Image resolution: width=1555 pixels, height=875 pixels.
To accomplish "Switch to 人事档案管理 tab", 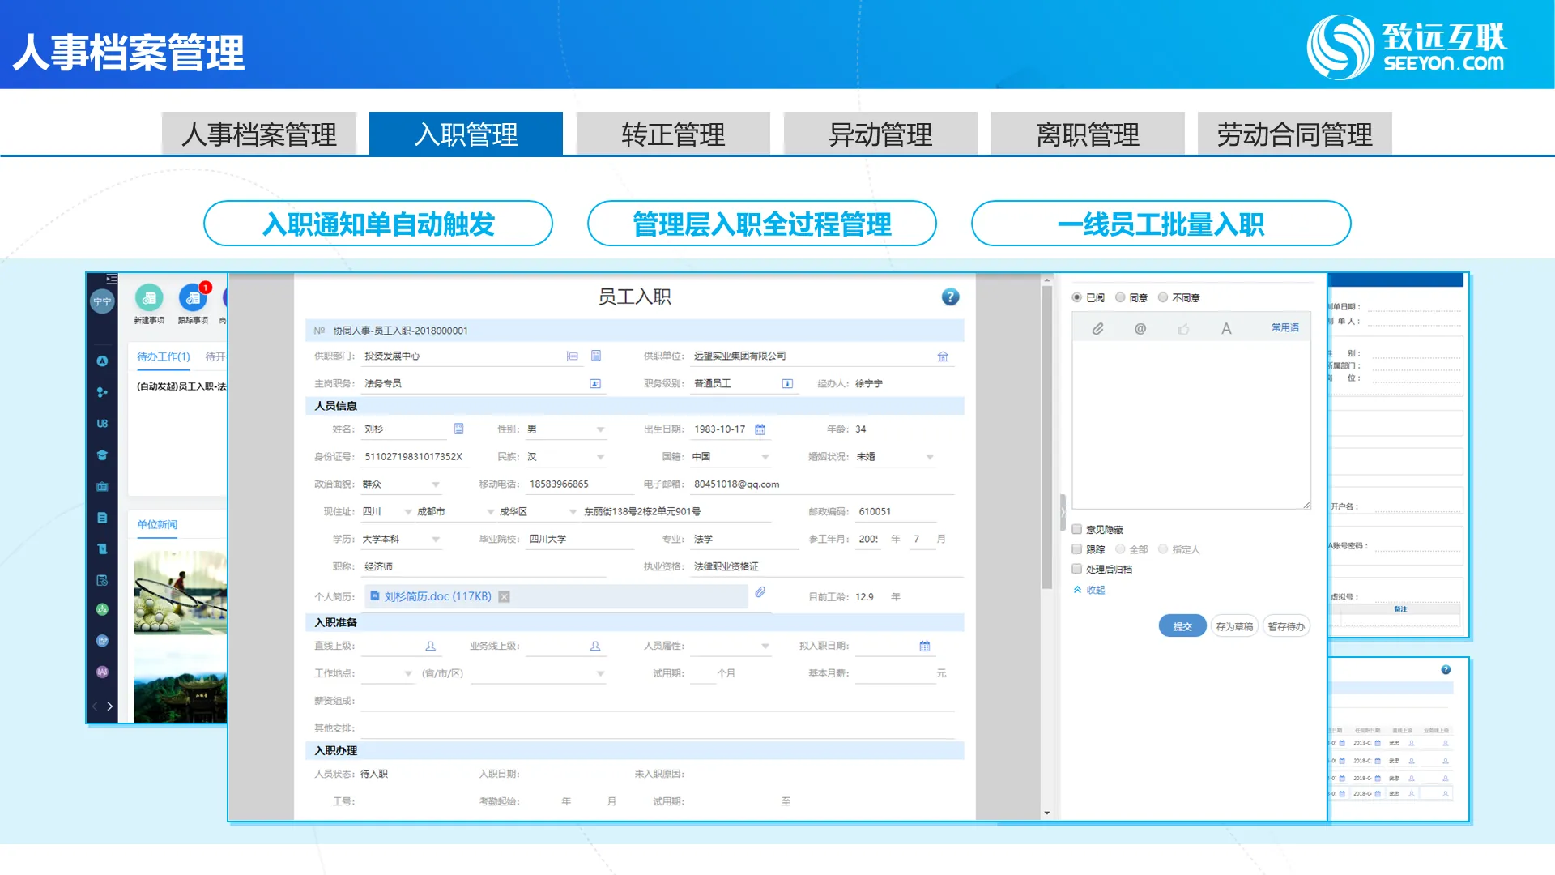I will 259,134.
